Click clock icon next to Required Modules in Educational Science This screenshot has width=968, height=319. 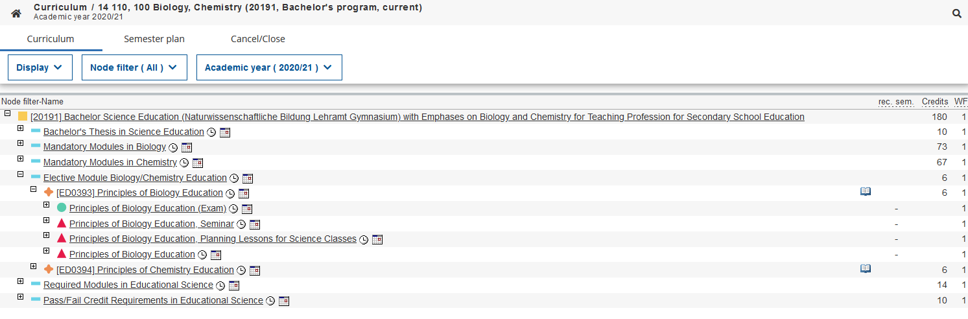click(x=220, y=285)
